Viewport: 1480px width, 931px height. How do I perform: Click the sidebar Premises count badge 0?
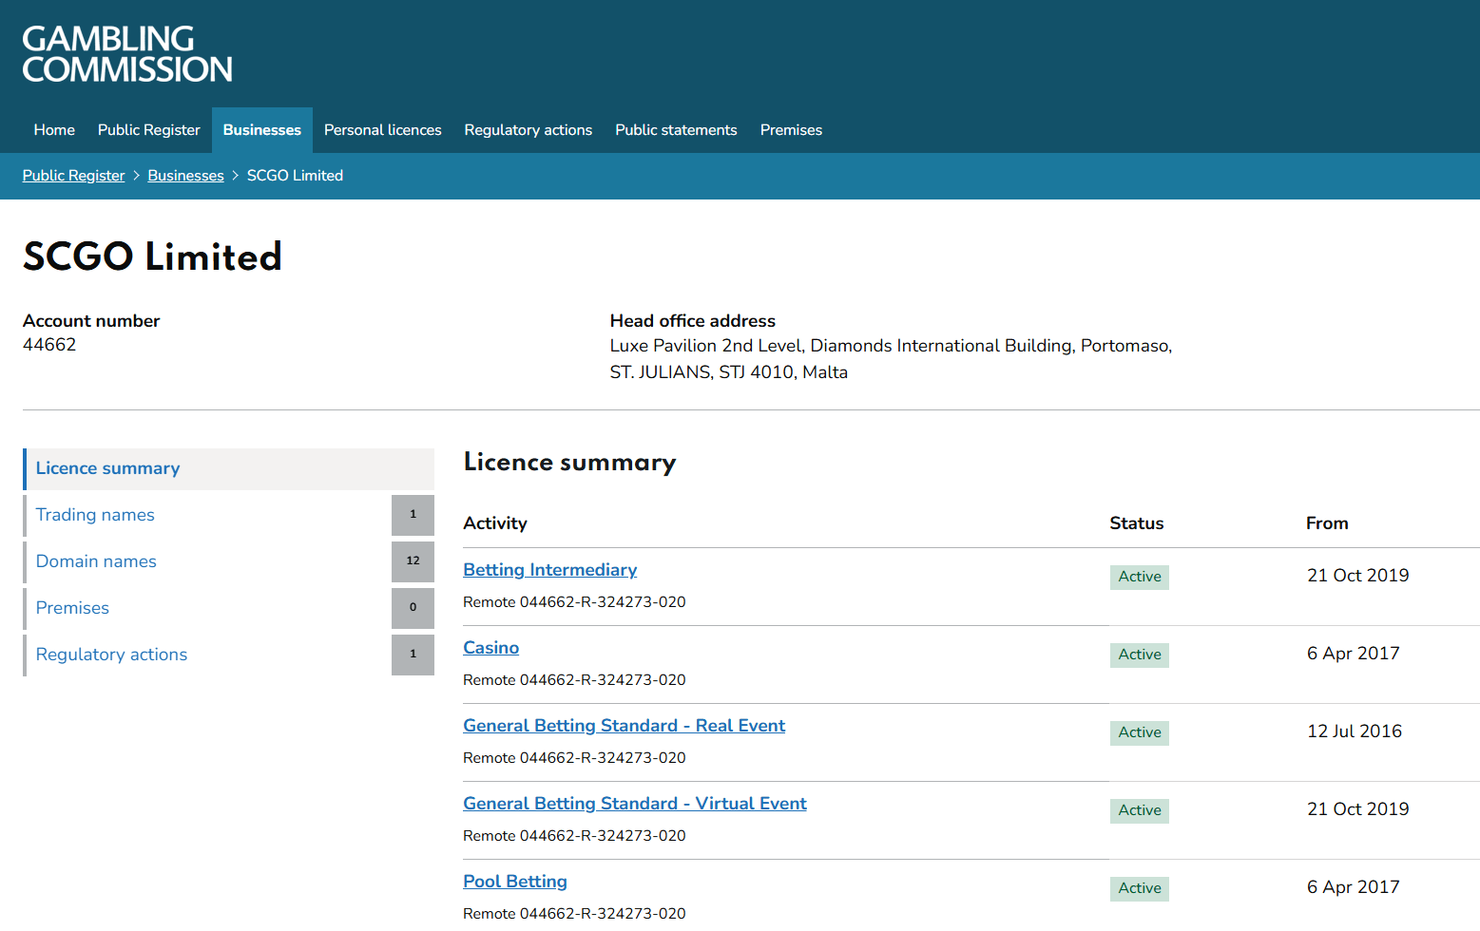[x=413, y=608]
